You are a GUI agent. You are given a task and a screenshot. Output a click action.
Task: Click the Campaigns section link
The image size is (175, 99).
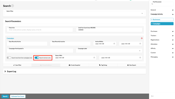(x=10, y=38)
